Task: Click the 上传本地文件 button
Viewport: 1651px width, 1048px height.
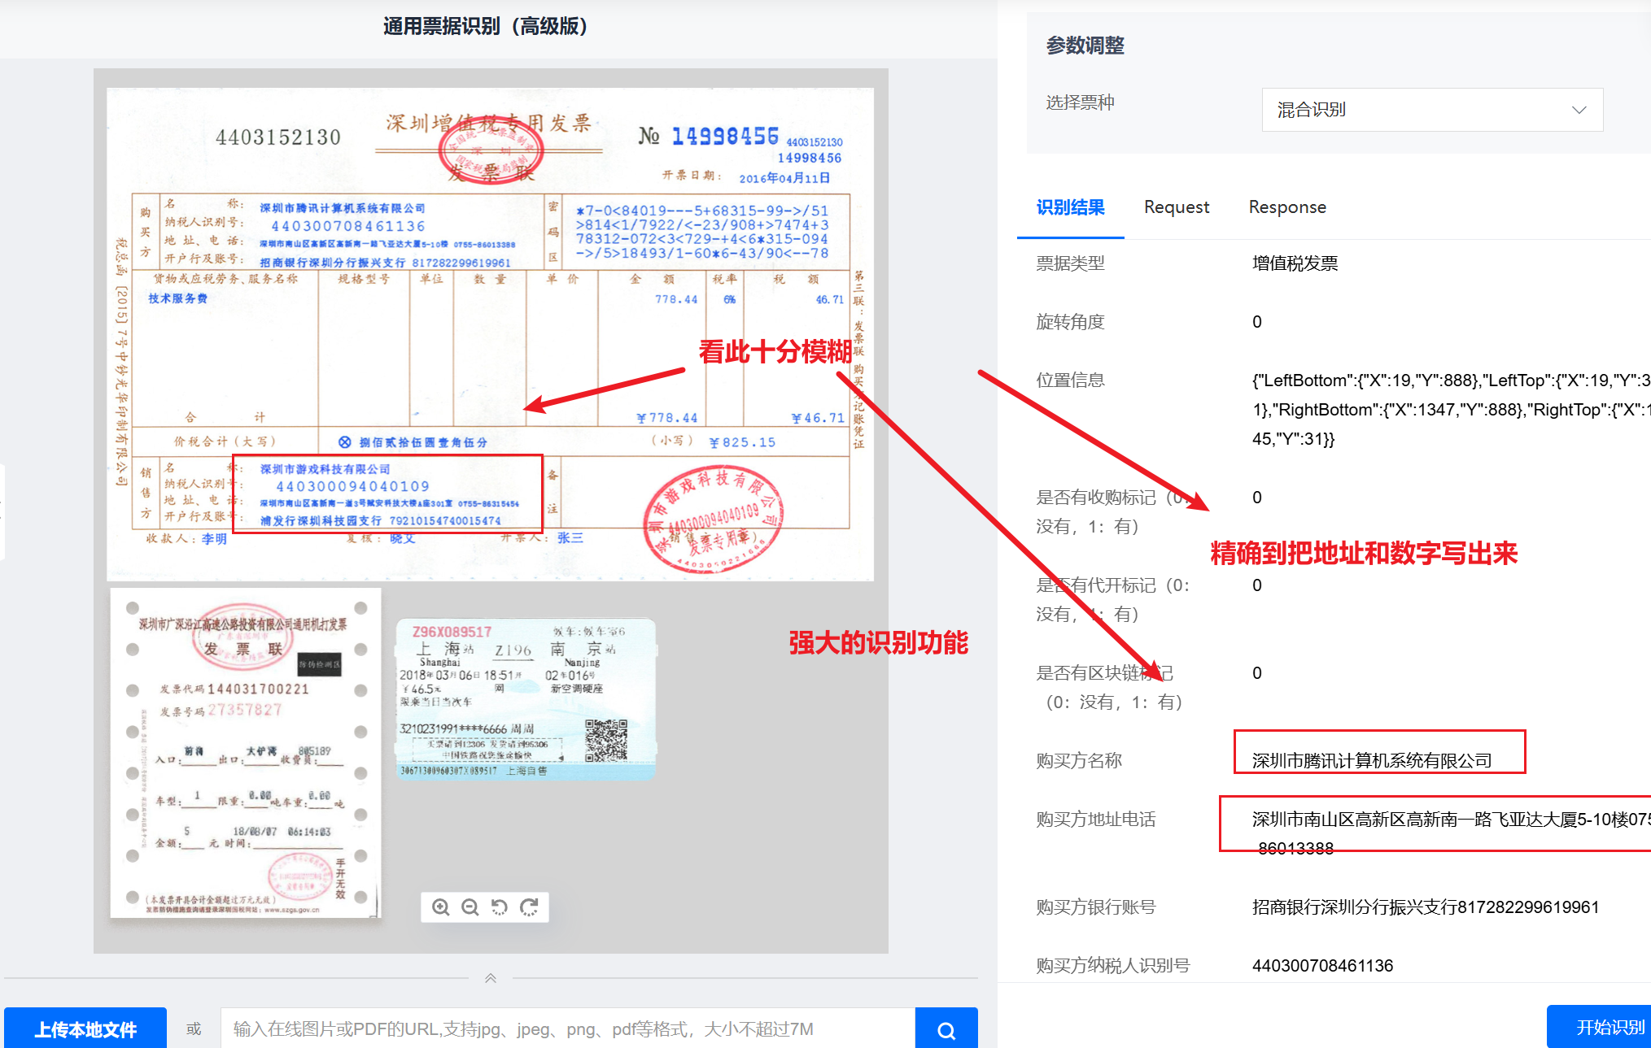Action: 85,1029
